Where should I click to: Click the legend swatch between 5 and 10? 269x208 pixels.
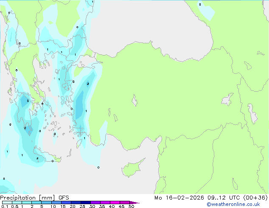pyautogui.click(x=47, y=202)
